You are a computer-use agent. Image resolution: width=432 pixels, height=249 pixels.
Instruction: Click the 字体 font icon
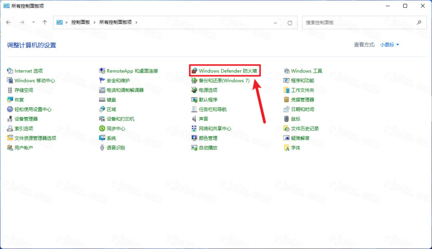(x=286, y=148)
